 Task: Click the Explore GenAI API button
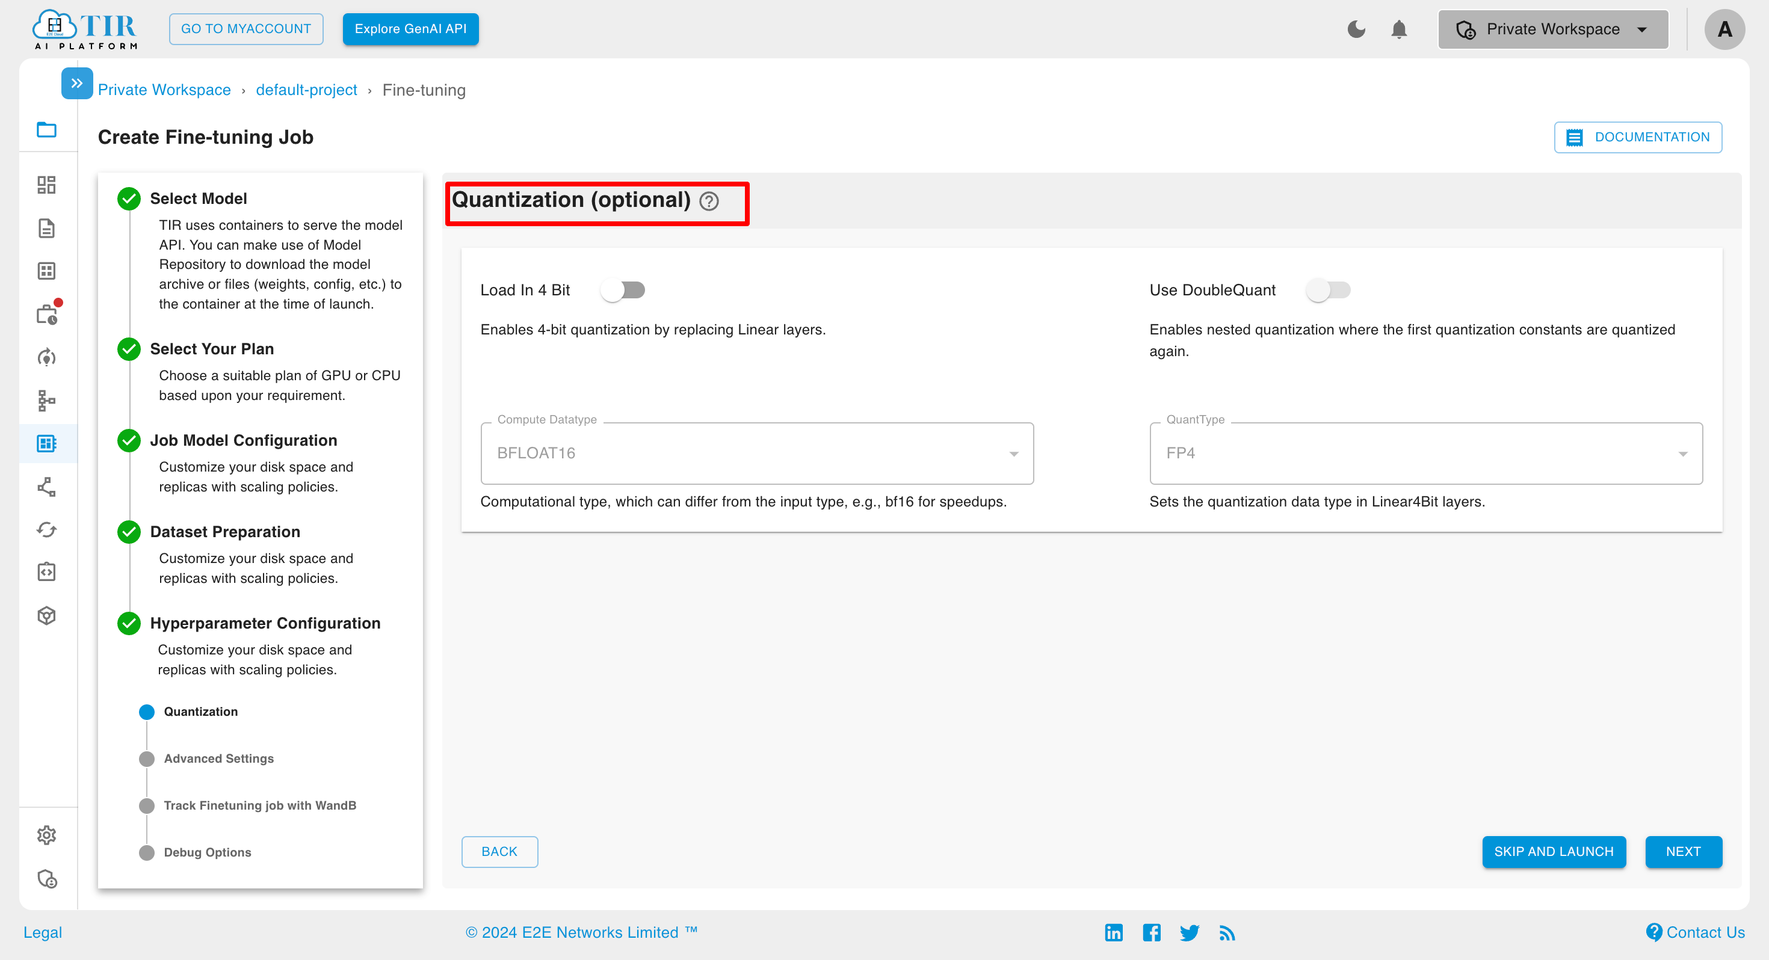[410, 29]
